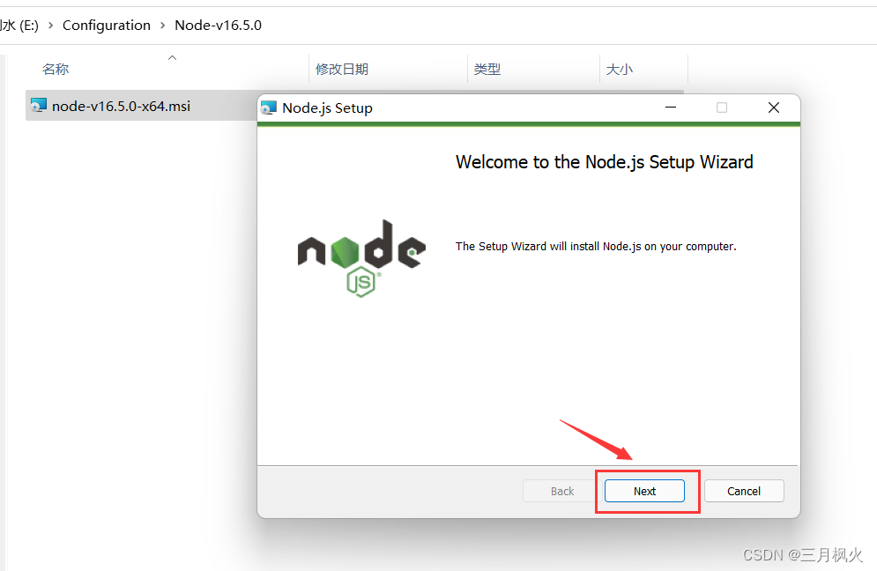Expand the chevron after the E: drive

(50, 26)
